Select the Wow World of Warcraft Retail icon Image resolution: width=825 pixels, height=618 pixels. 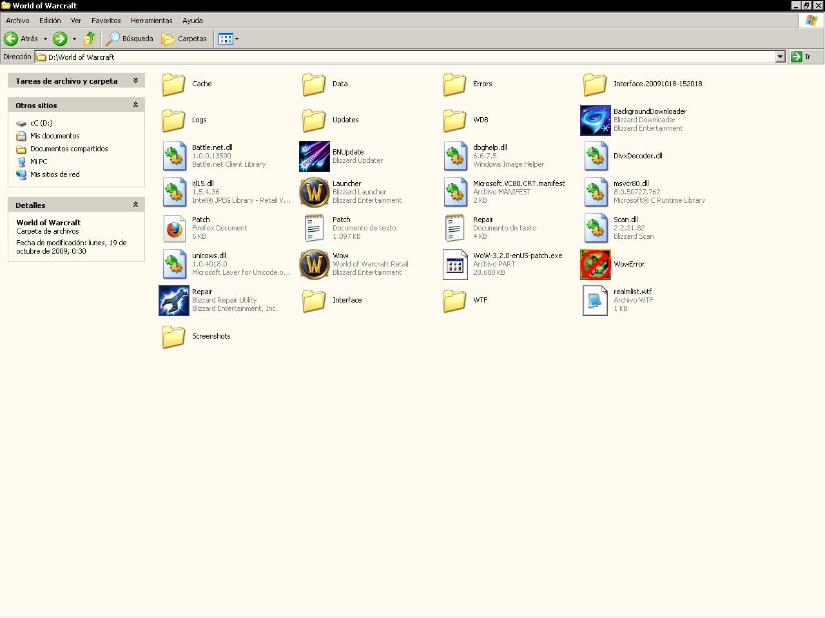click(x=315, y=265)
